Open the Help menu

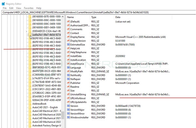point(39,8)
